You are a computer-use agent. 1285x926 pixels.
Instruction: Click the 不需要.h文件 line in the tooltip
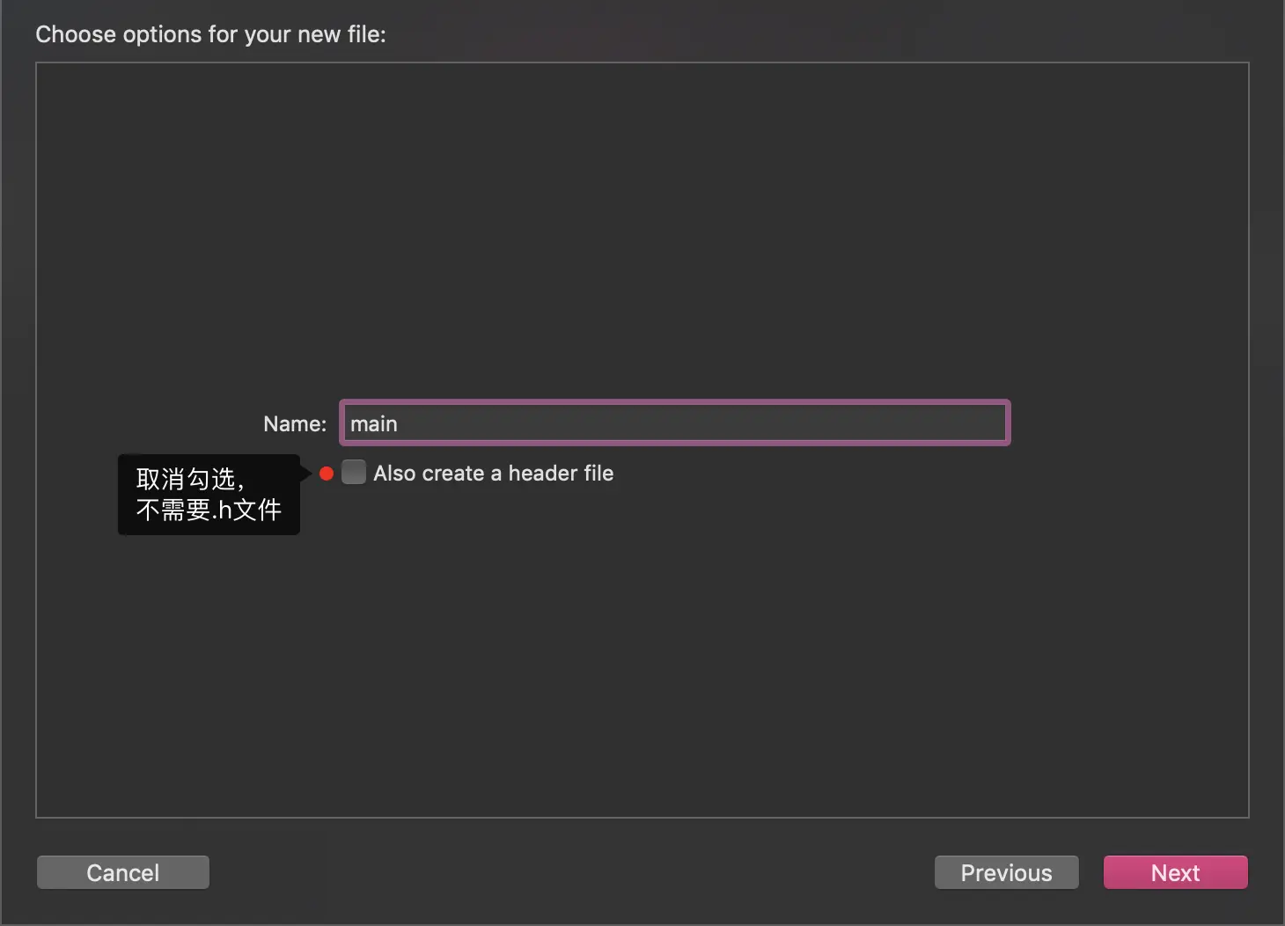pos(209,510)
